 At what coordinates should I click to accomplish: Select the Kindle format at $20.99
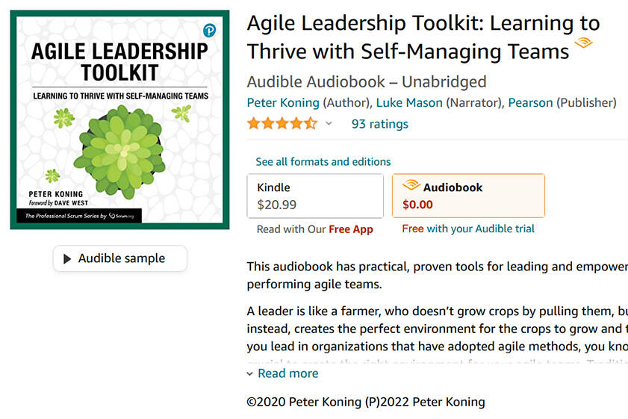point(315,196)
